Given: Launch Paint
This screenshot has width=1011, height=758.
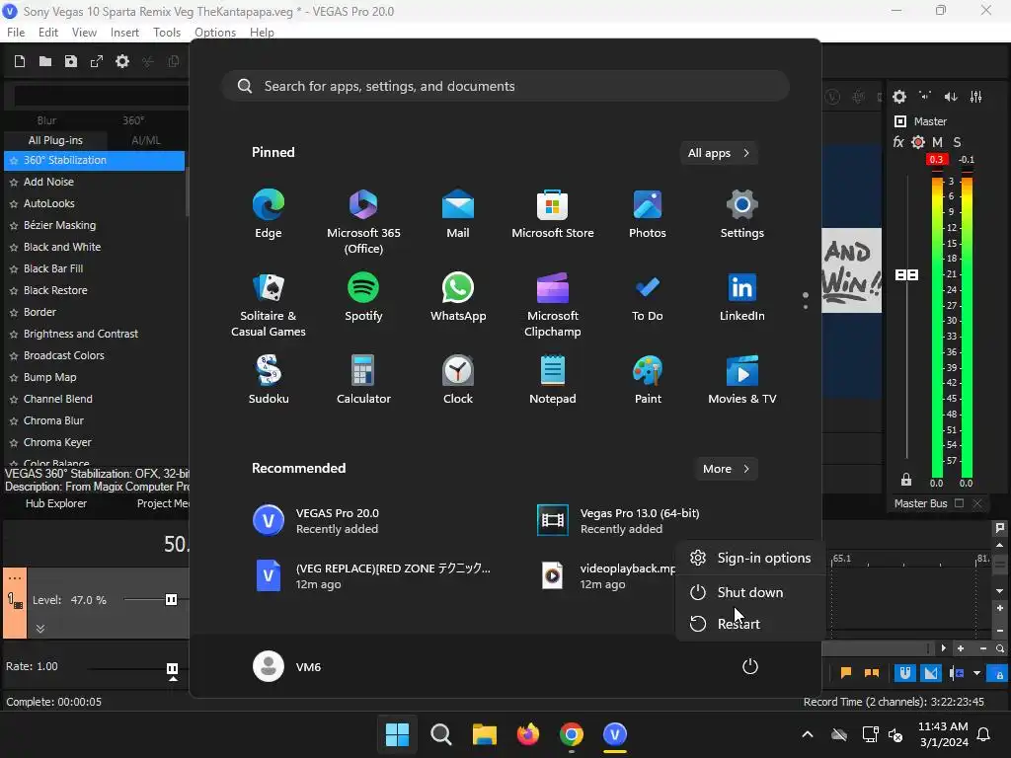Looking at the screenshot, I should [x=648, y=380].
